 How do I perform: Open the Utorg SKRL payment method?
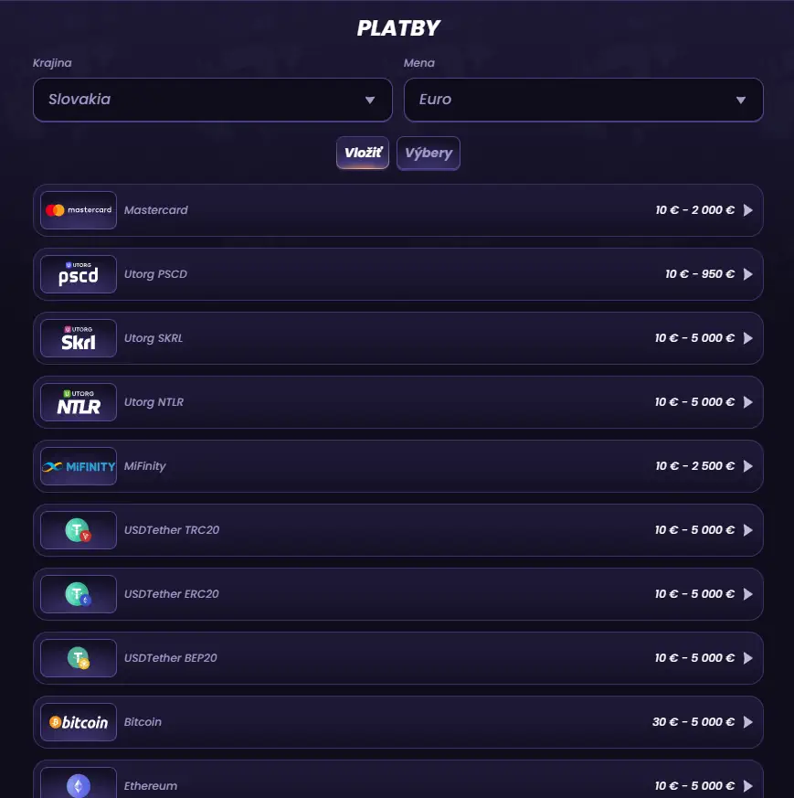click(398, 338)
